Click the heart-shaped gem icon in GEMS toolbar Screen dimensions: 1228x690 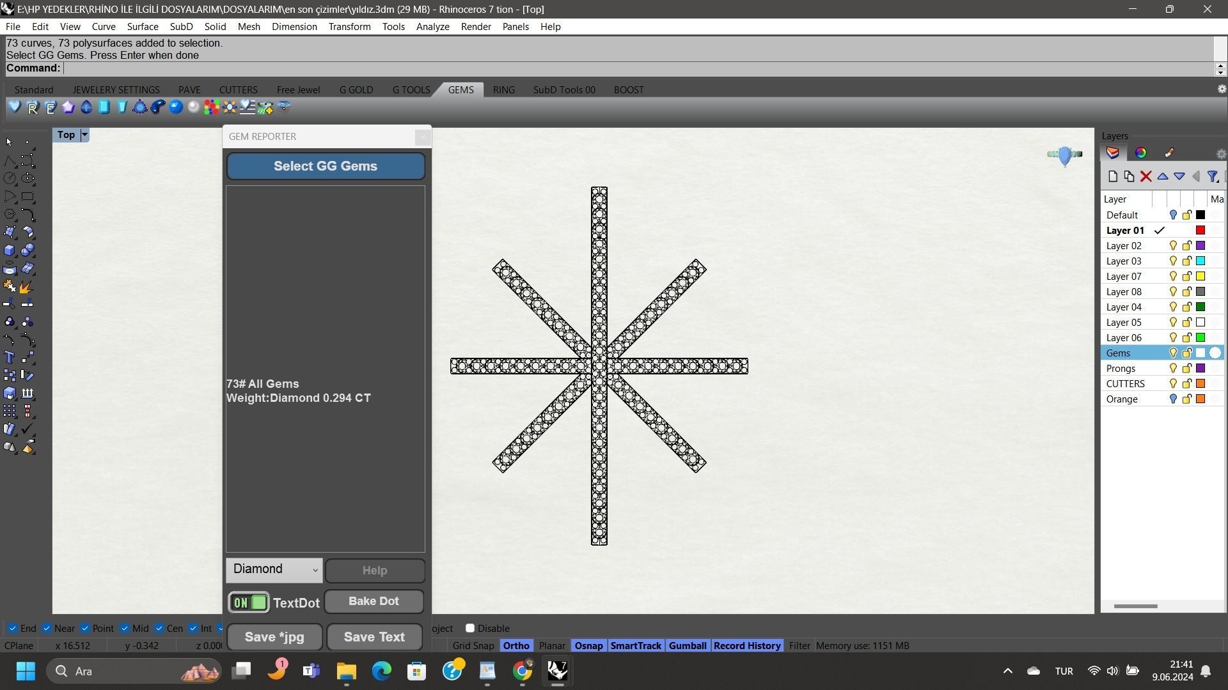15,107
